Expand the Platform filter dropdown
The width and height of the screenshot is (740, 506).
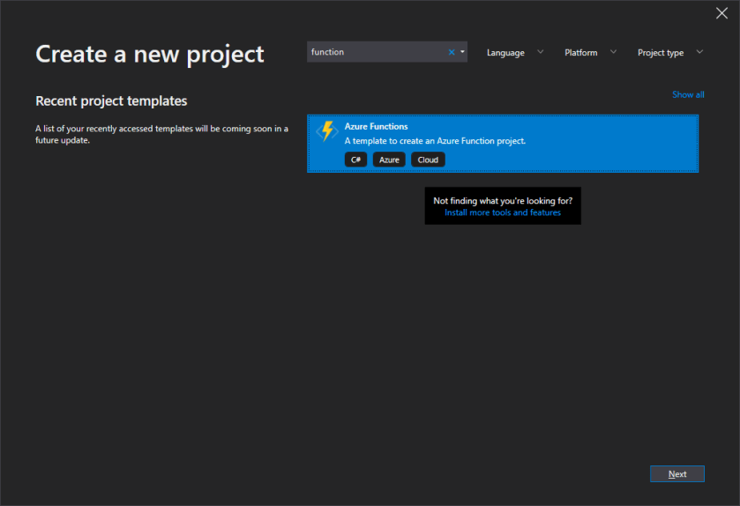[x=590, y=52]
